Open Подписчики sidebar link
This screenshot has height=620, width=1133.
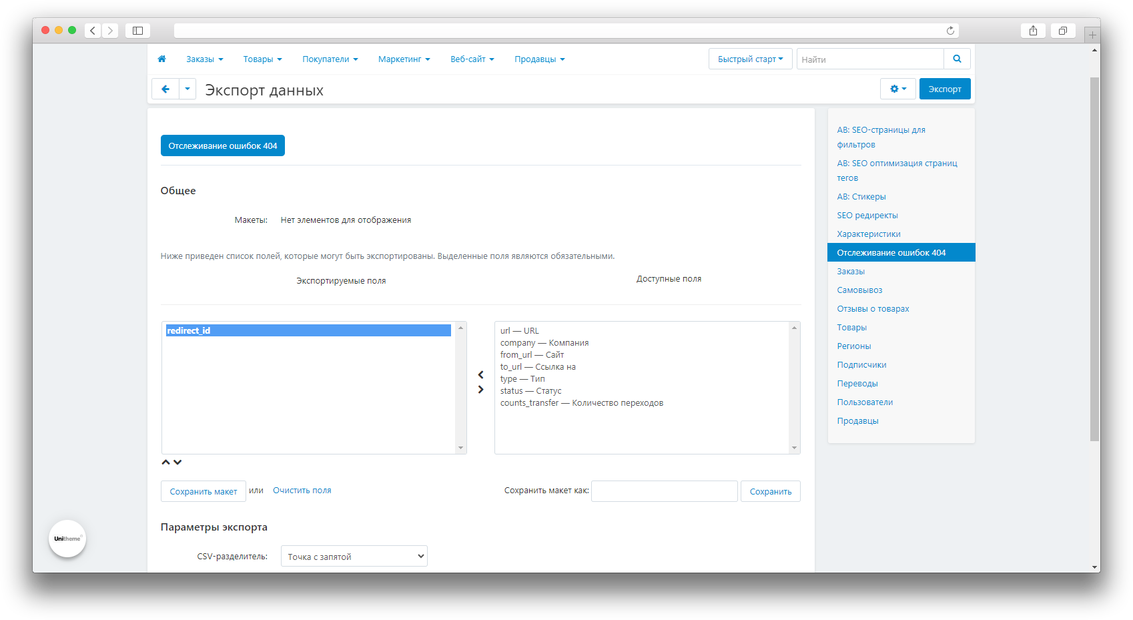(861, 364)
